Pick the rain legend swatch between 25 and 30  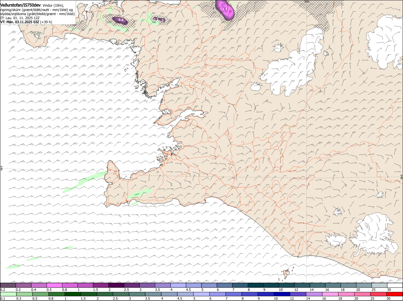379,294
